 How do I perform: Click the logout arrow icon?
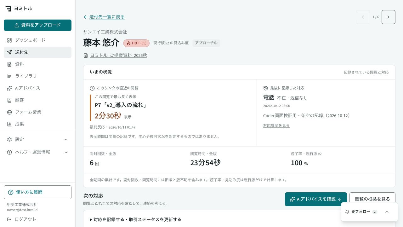pyautogui.click(x=9, y=219)
